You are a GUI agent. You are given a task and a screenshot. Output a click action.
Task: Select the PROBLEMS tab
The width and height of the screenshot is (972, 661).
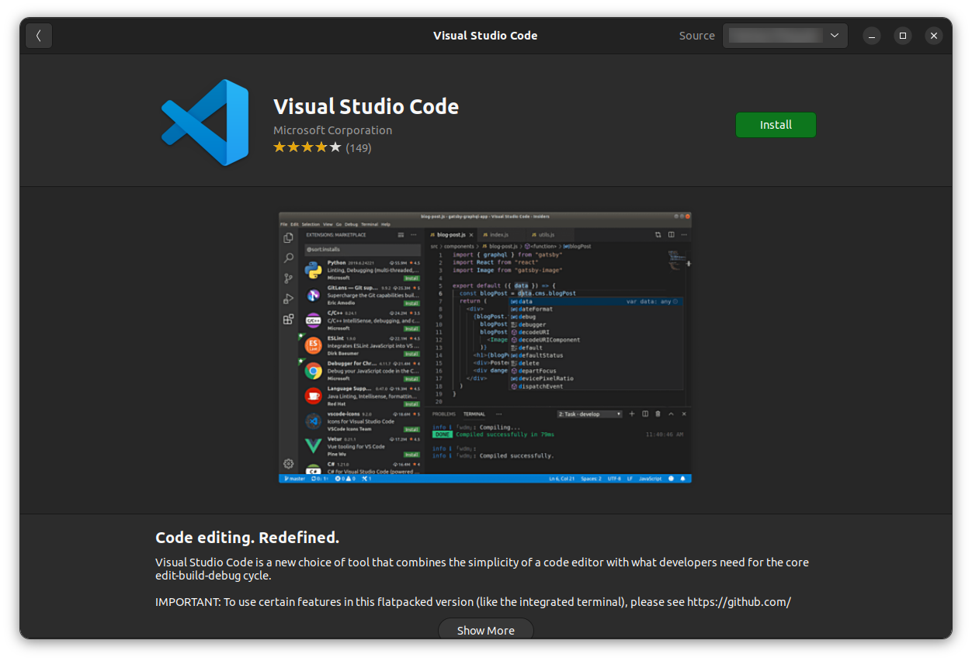(444, 414)
